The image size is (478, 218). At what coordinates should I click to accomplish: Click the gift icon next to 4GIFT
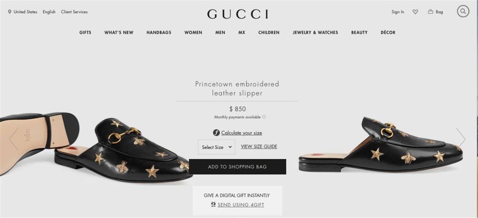click(x=213, y=204)
